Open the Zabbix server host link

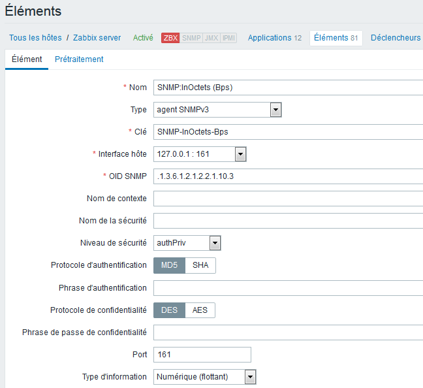tap(97, 38)
